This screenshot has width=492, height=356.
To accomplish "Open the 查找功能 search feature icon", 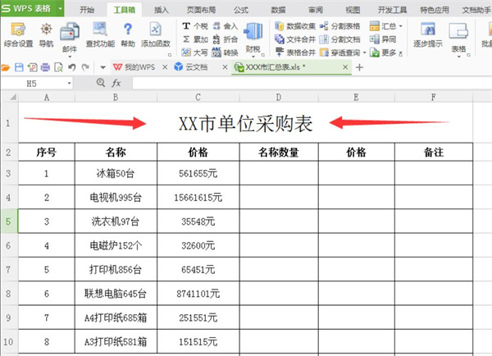I will pos(100,30).
